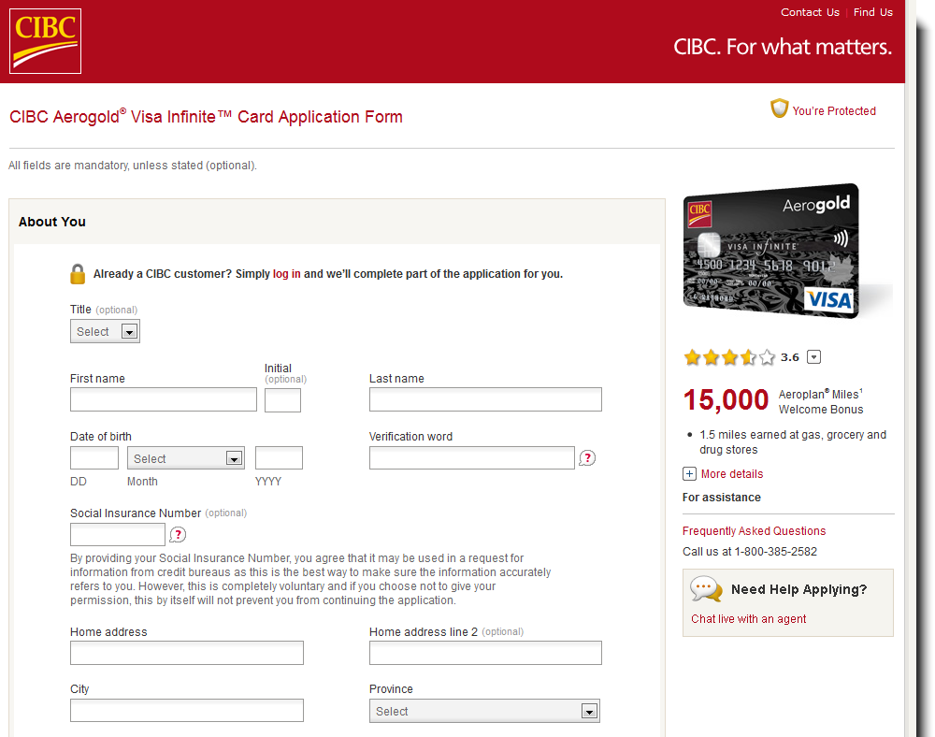The height and width of the screenshot is (737, 935).
Task: Expand the More details section
Action: point(689,474)
